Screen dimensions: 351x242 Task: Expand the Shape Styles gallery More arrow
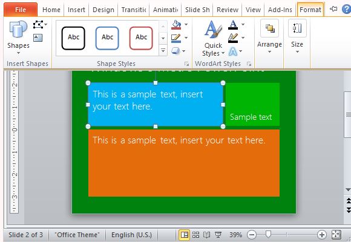pyautogui.click(x=163, y=51)
